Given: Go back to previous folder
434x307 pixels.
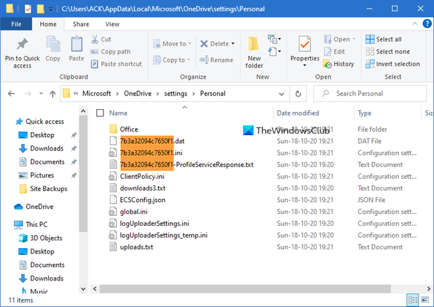Looking at the screenshot, I should [x=11, y=94].
